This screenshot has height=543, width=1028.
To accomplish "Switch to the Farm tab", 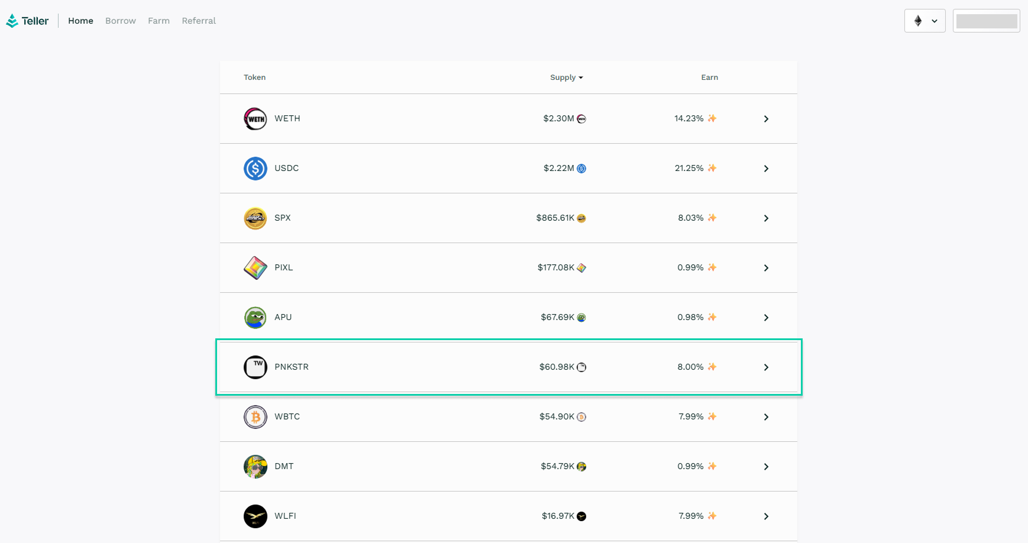I will (x=159, y=21).
